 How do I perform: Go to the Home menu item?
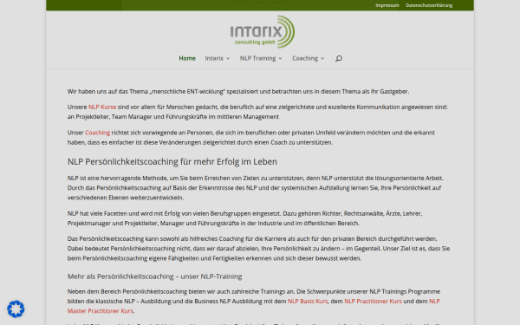pos(187,58)
